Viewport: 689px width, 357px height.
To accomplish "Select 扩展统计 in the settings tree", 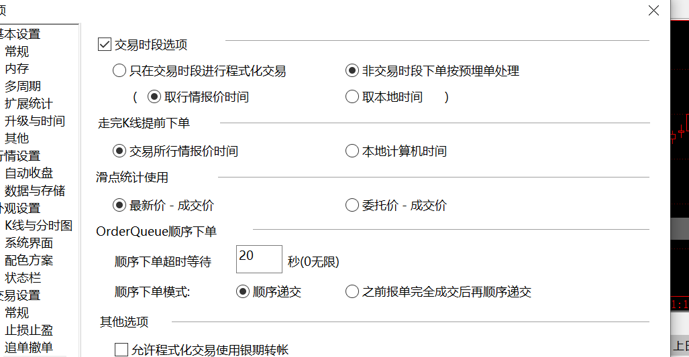I will point(28,103).
